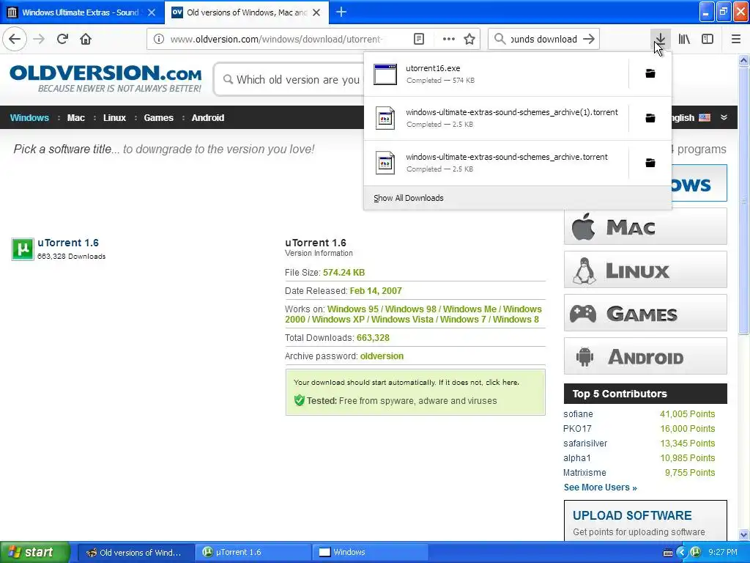Go to the Firefox home page
750x563 pixels.
point(86,39)
